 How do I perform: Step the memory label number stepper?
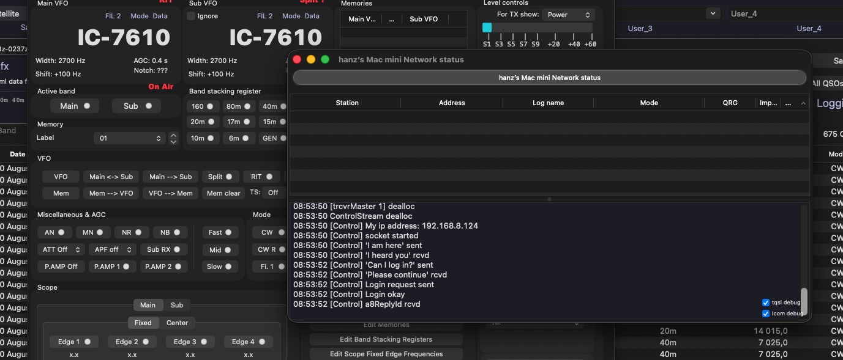[x=173, y=138]
